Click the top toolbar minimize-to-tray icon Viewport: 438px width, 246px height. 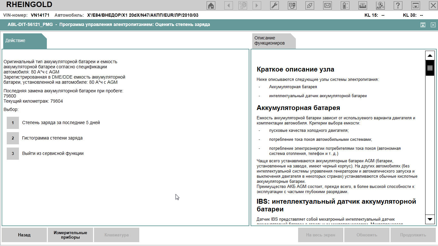[416, 5]
